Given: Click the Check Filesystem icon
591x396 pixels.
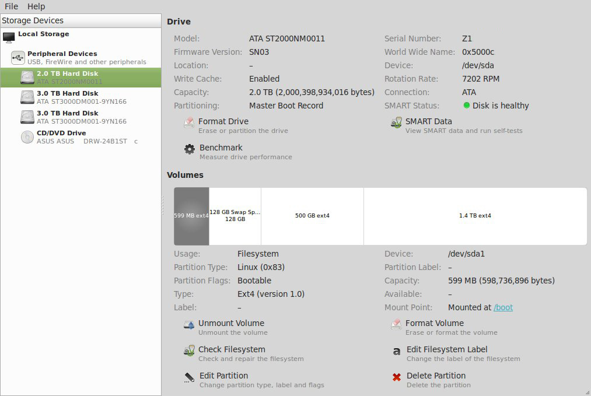Looking at the screenshot, I should click(x=189, y=351).
